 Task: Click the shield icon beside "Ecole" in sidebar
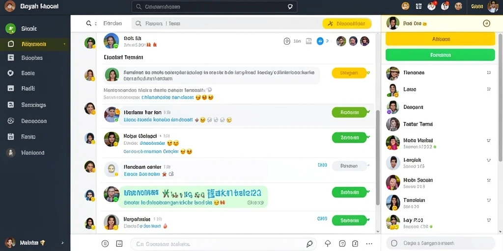pyautogui.click(x=11, y=73)
